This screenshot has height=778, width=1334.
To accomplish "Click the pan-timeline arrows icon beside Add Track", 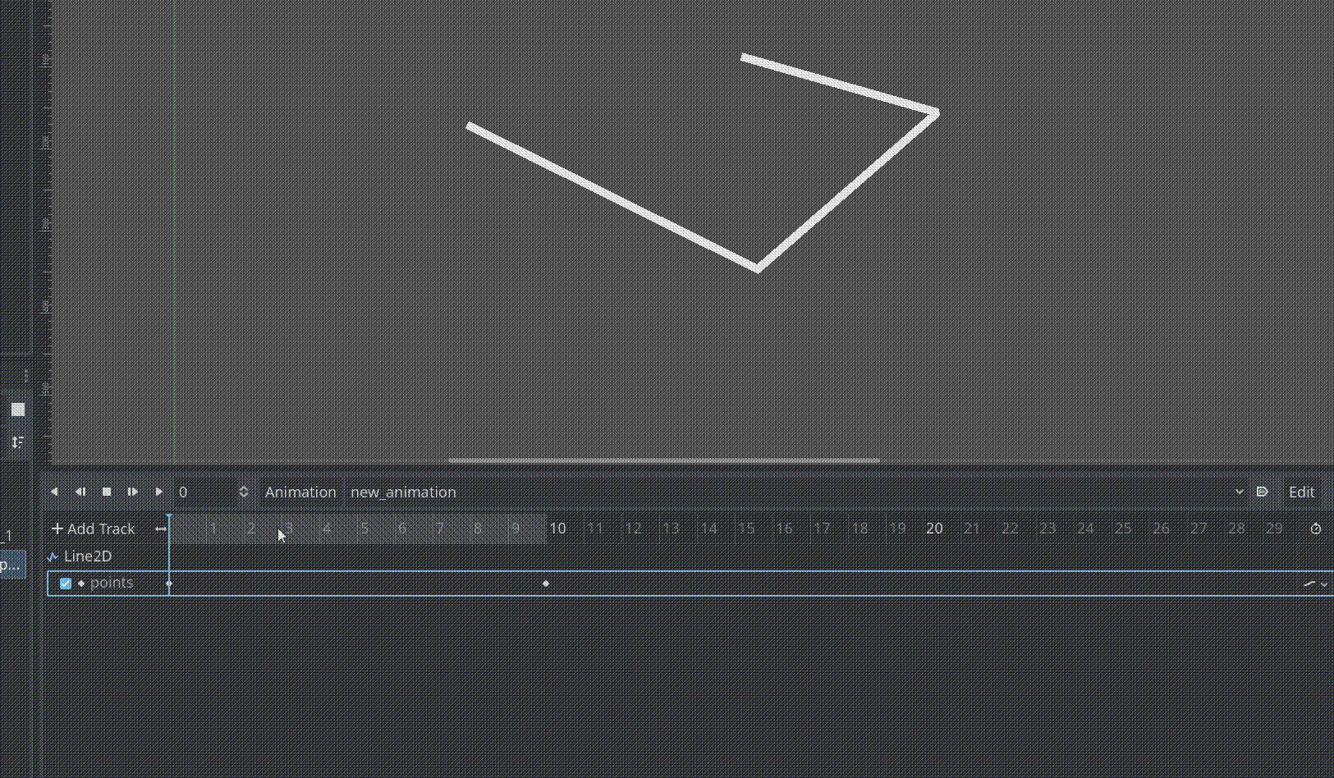I will pos(161,529).
